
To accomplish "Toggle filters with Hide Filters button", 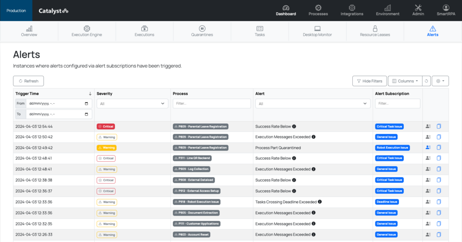I will (x=369, y=81).
